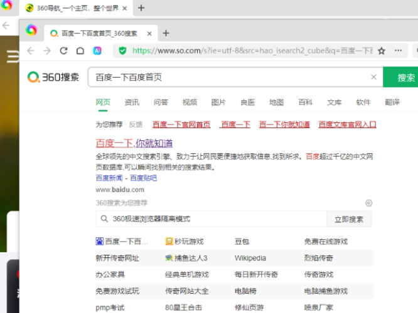This screenshot has width=418, height=313.
Task: Switch to the 翻译 tab
Action: (x=392, y=102)
